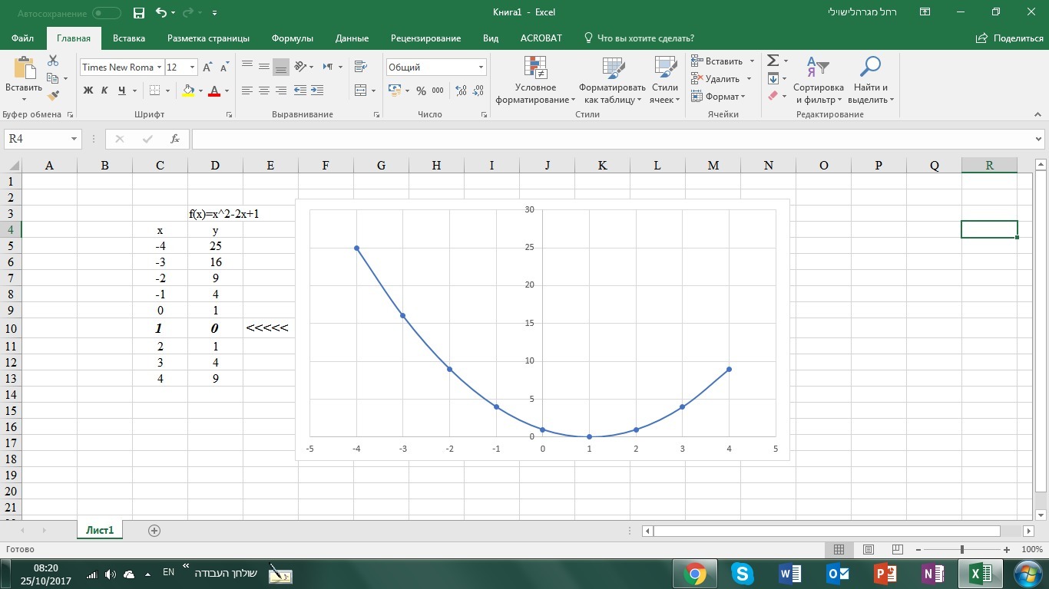This screenshot has height=589, width=1049.
Task: Open Сортировка и фильтр
Action: click(x=819, y=81)
